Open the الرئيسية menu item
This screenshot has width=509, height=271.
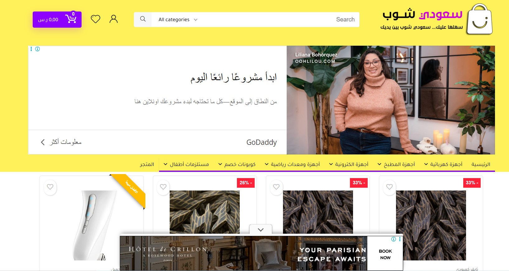481,164
